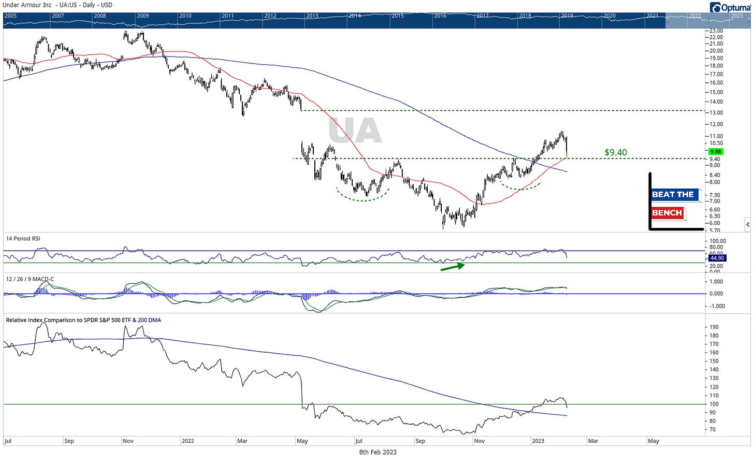Image resolution: width=754 pixels, height=462 pixels.
Task: Click the 'Jul' label at start of date axis
Action: [8, 441]
